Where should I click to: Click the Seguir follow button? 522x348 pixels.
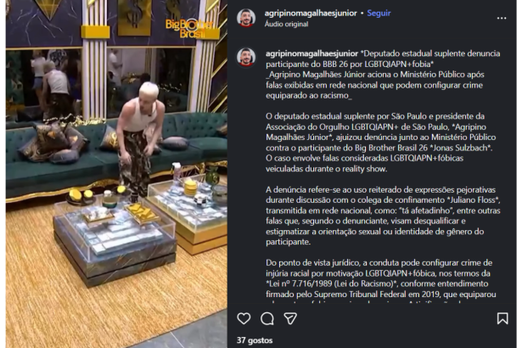pyautogui.click(x=379, y=14)
